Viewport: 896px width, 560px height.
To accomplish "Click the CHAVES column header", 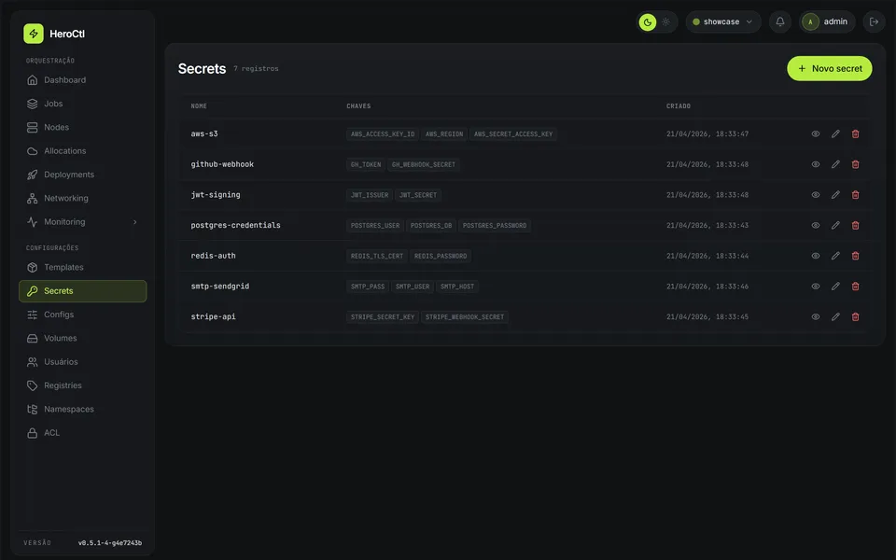I will [x=358, y=106].
